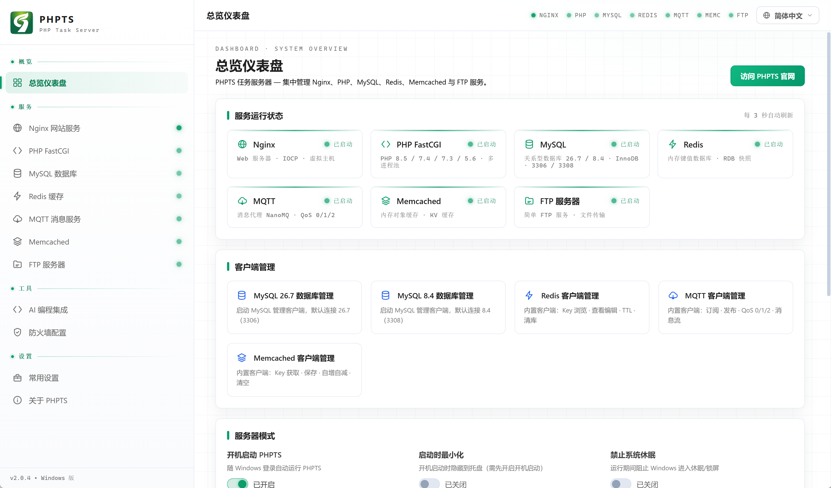Screen dimensions: 831x488
Task: Click the green status dot beside Memcached in sidebar
Action: (x=179, y=242)
